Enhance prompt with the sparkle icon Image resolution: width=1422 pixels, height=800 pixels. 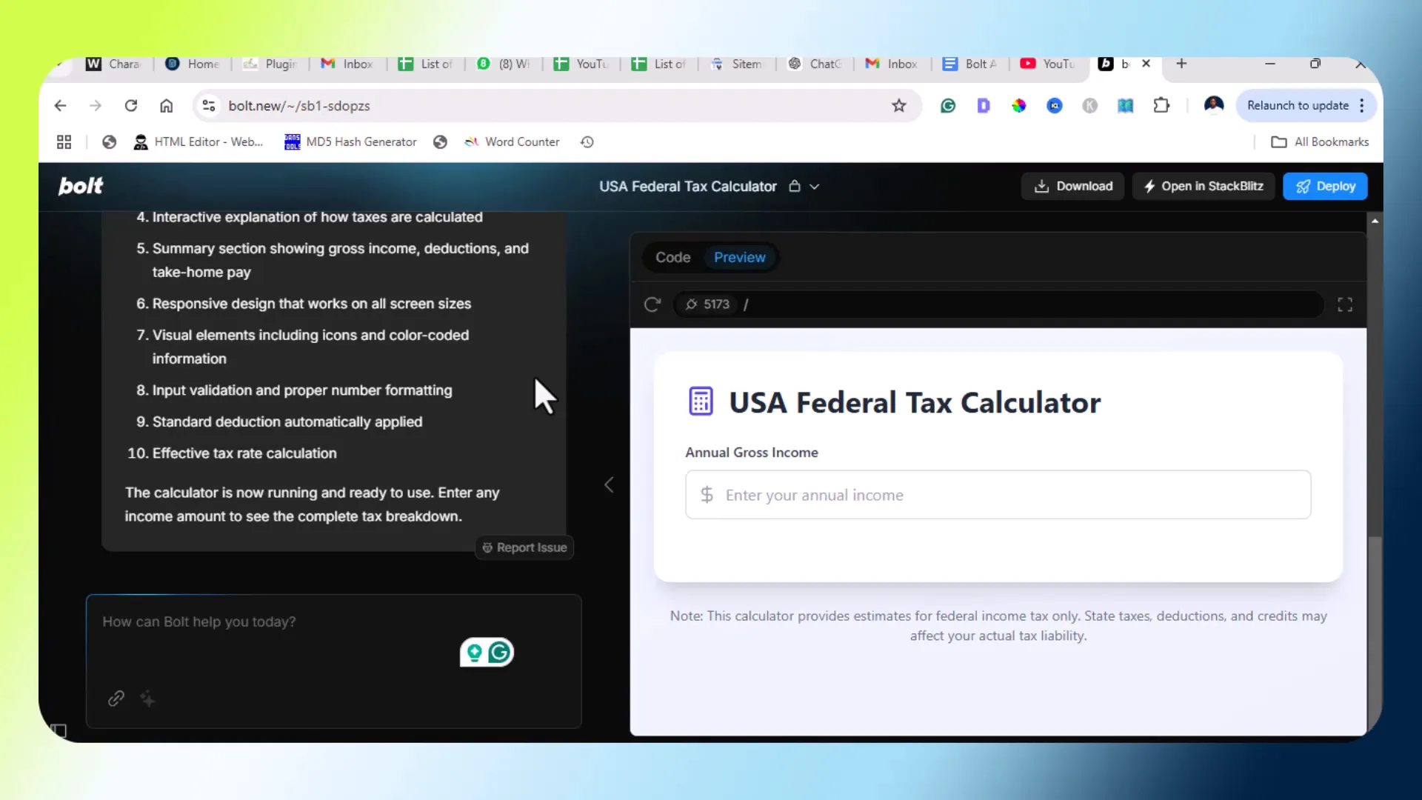147,699
